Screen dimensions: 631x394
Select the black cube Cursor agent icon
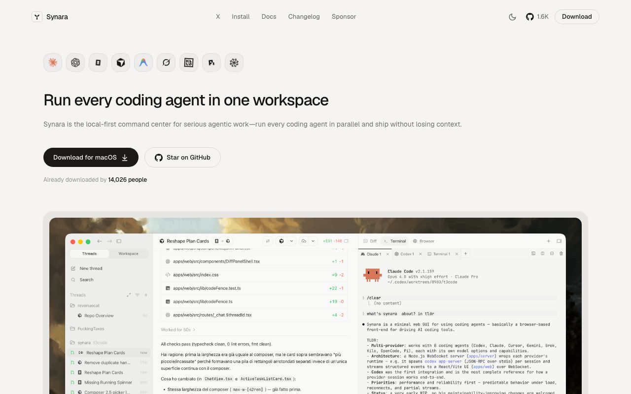pos(121,63)
